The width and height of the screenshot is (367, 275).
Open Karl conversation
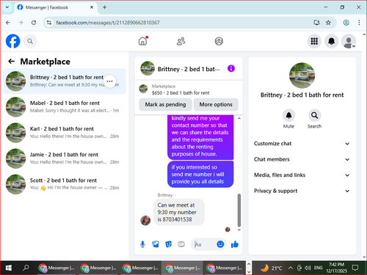(x=65, y=133)
